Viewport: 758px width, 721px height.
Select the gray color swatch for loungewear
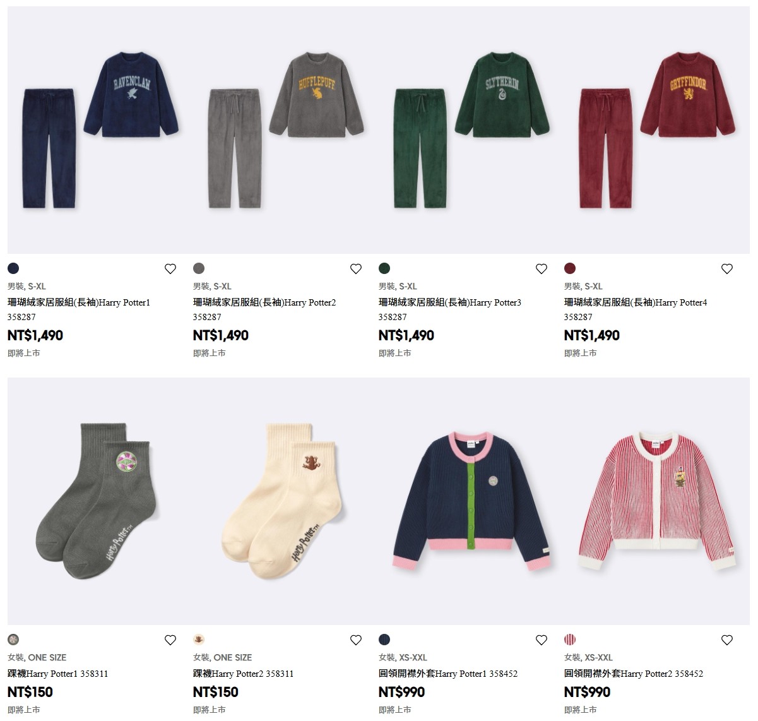[199, 268]
